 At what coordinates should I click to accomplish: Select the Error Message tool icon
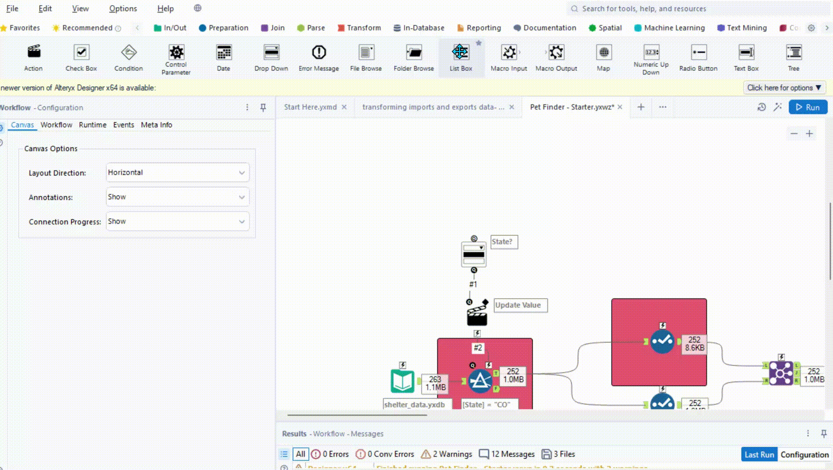point(319,52)
